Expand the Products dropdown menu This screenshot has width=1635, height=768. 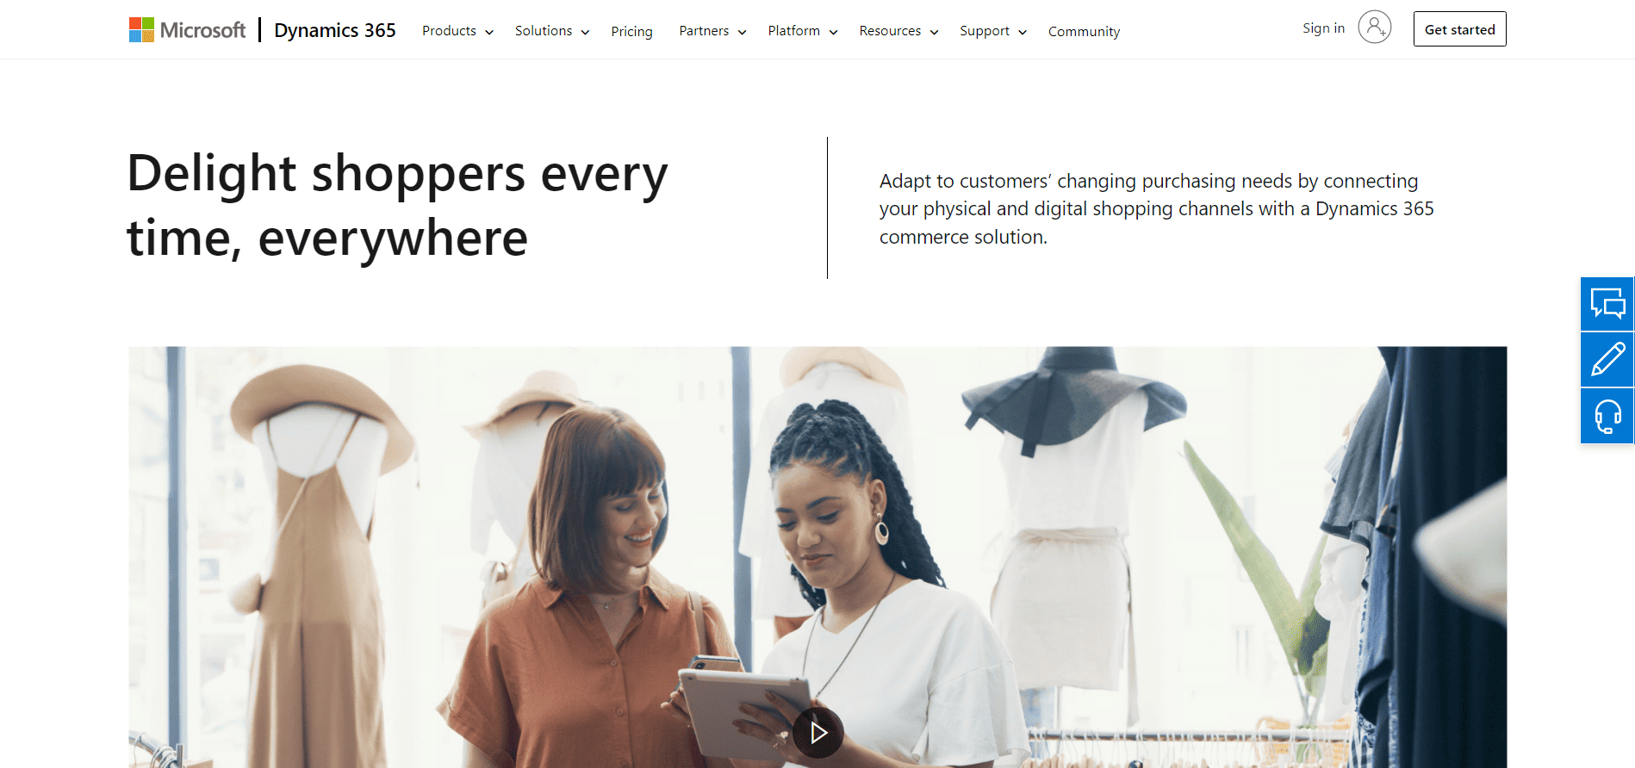[x=457, y=31]
